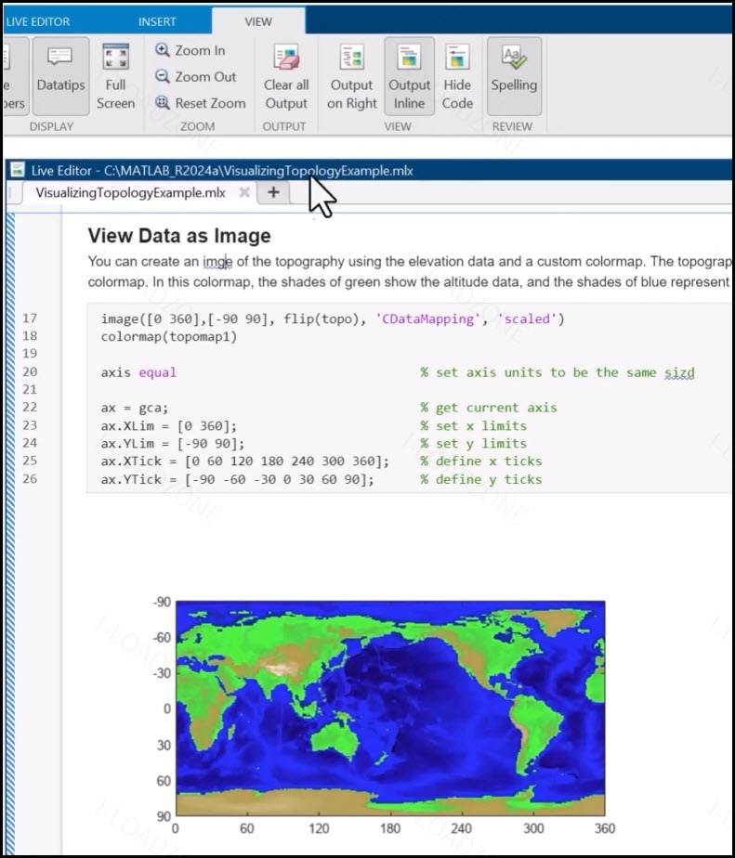Click the ax.YTick code line
735x858 pixels.
(x=237, y=479)
